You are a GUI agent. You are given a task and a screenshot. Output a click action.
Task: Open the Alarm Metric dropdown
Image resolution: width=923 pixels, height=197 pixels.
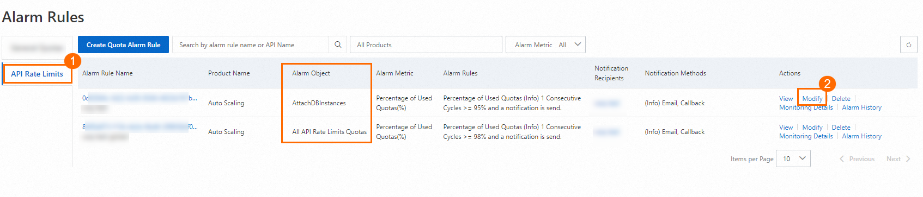(x=545, y=45)
